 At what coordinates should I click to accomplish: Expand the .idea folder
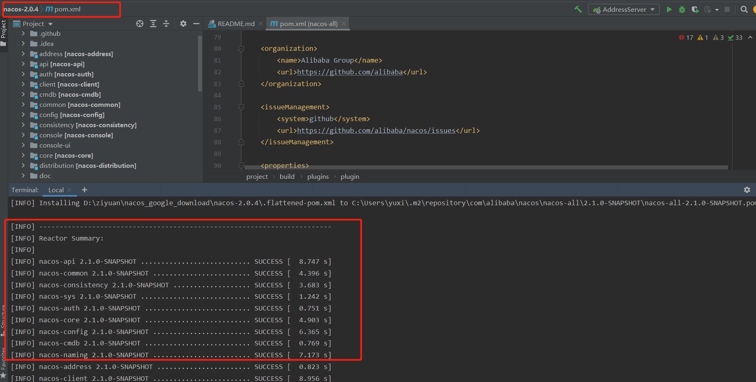point(23,43)
